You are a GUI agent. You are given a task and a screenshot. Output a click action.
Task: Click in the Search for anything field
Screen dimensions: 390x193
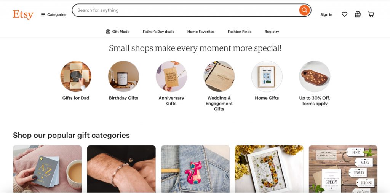(187, 10)
